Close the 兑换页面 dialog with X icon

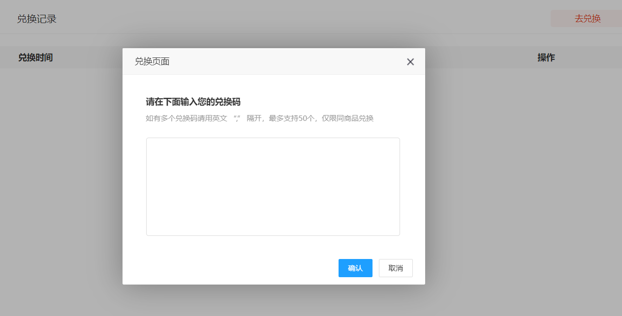coord(410,62)
